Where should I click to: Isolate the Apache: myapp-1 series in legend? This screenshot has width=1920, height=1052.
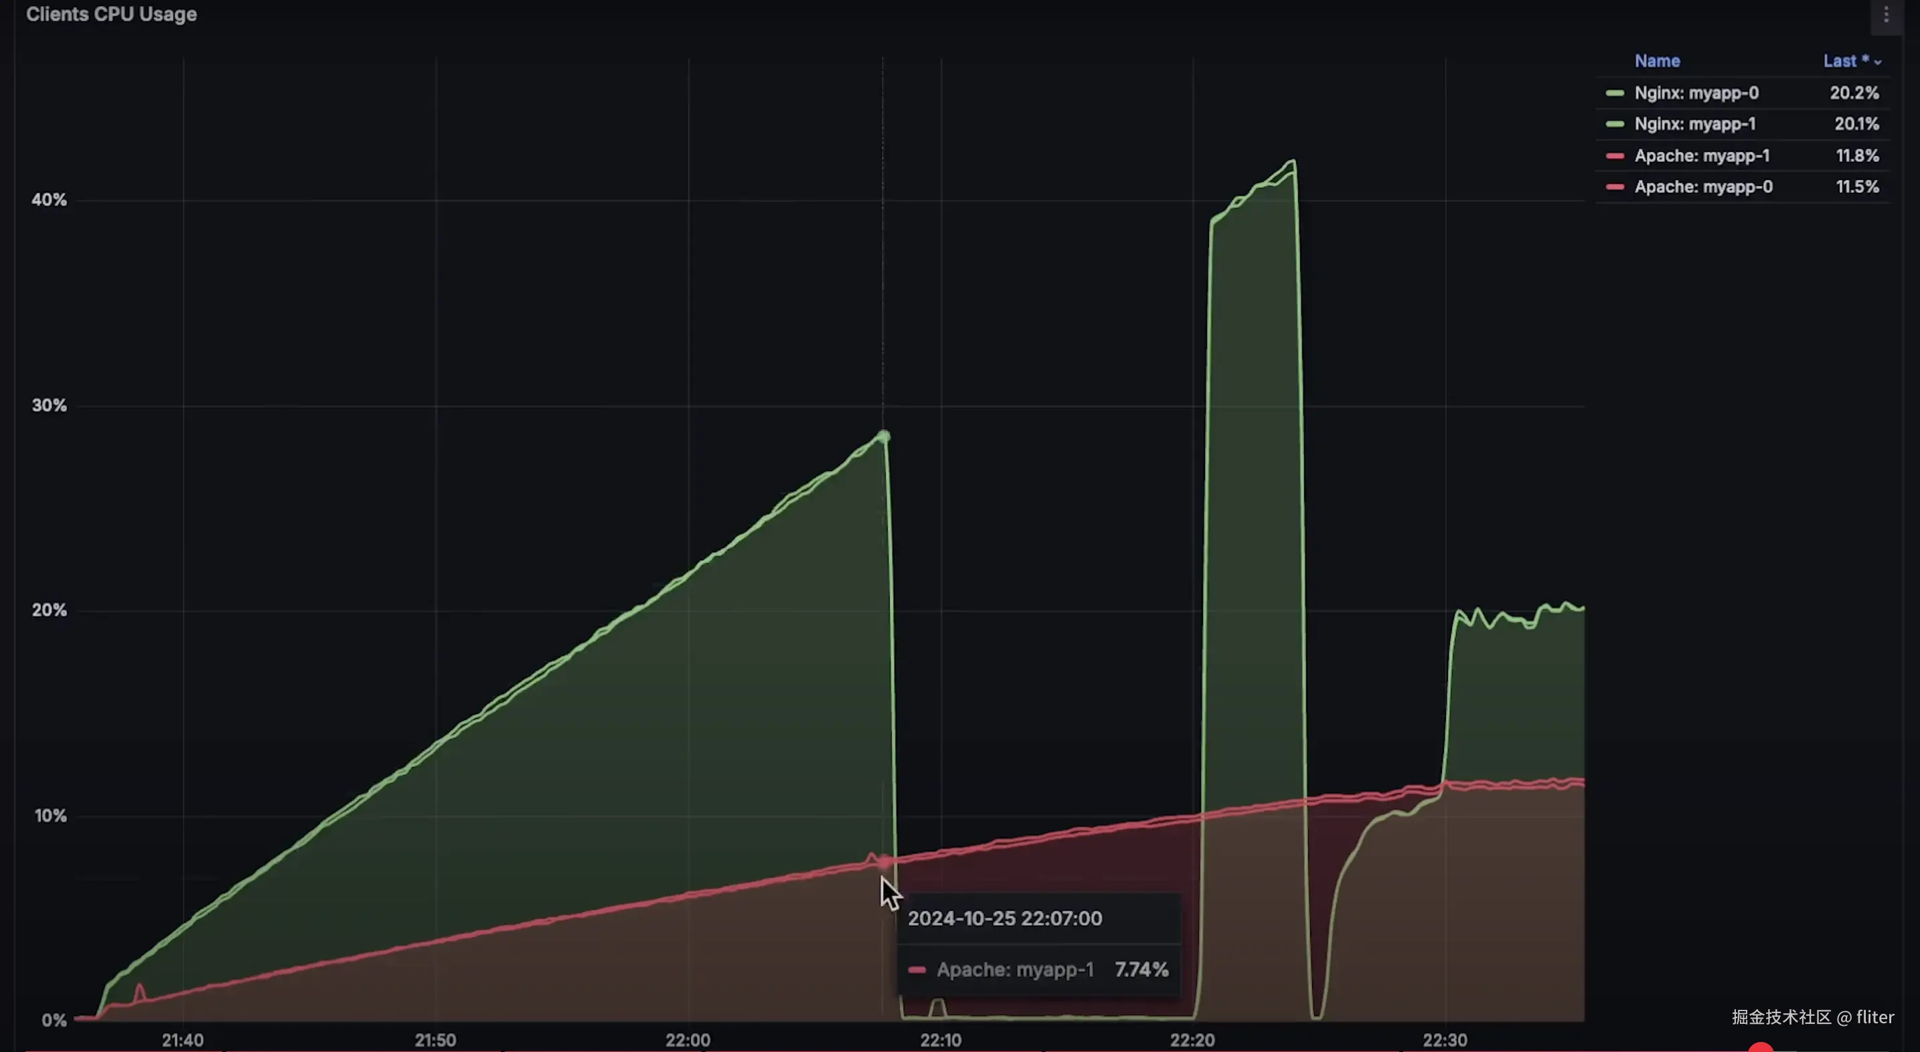1702,156
